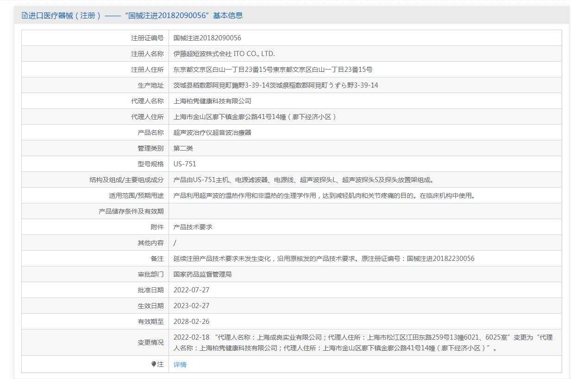Image resolution: width=571 pixels, height=379 pixels.
Task: Click the 备注 remark text about renewal
Action: click(324, 259)
